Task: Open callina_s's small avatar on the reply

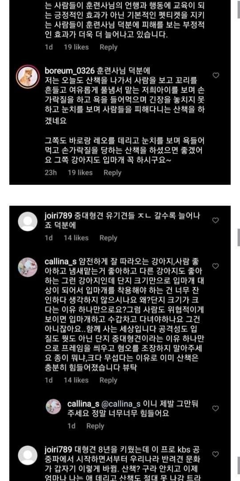Action: [x=53, y=407]
